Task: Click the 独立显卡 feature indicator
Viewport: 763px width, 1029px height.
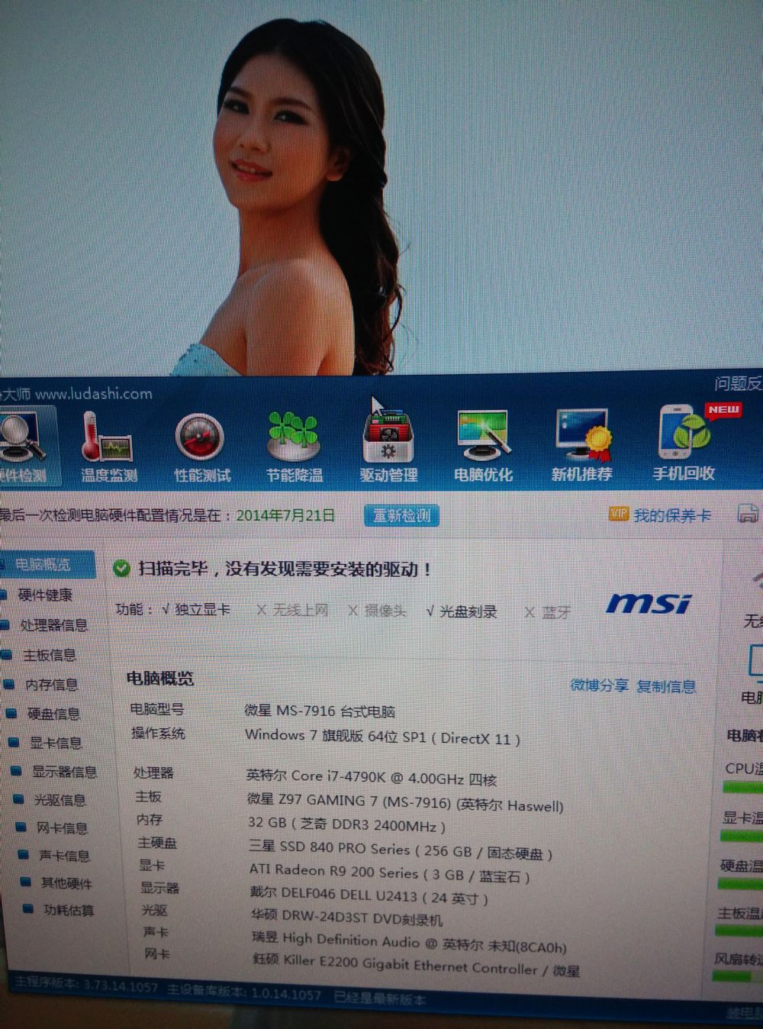Action: 196,609
